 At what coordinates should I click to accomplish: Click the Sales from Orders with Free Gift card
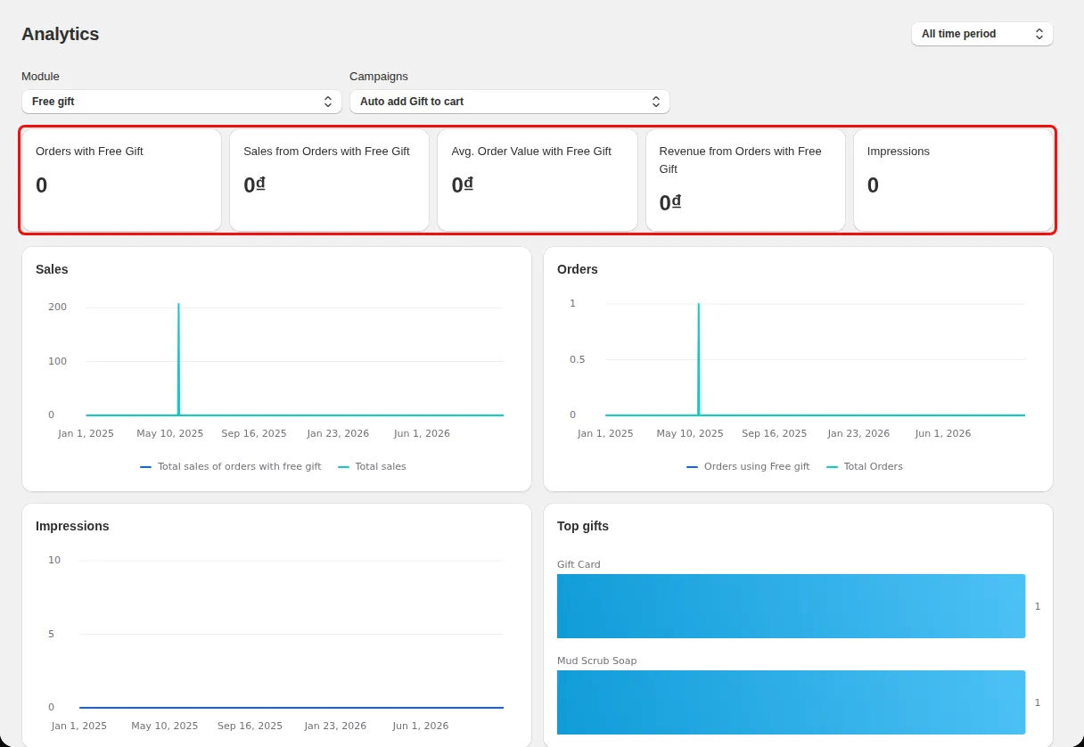point(329,180)
